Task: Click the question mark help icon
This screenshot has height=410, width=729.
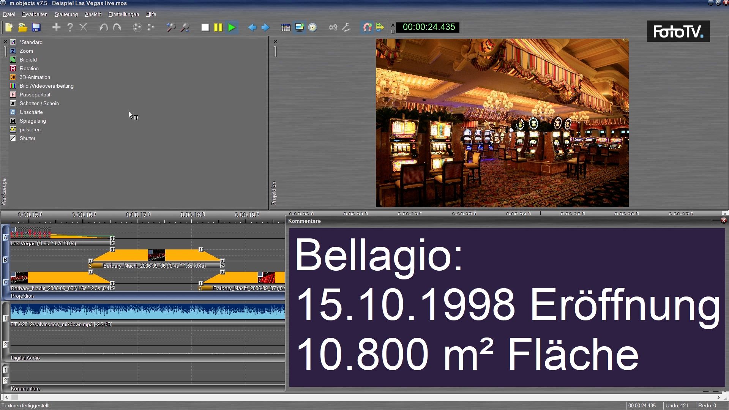Action: pyautogui.click(x=70, y=27)
